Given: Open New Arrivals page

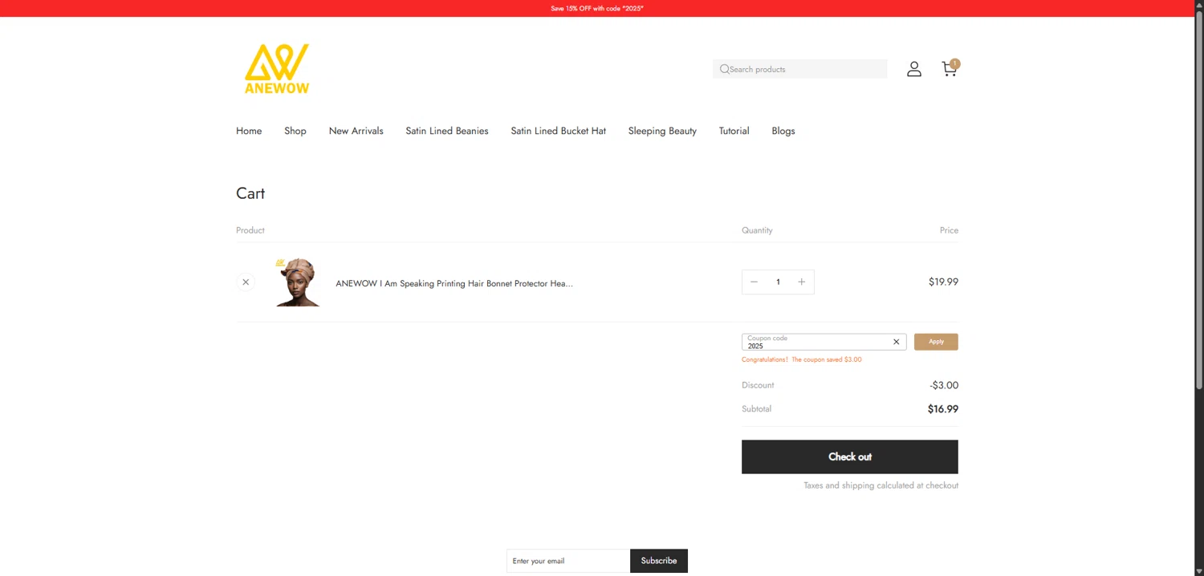Looking at the screenshot, I should 356,131.
